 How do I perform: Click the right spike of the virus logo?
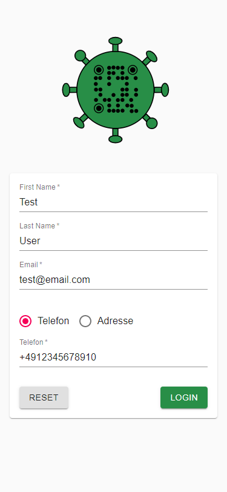[162, 90]
